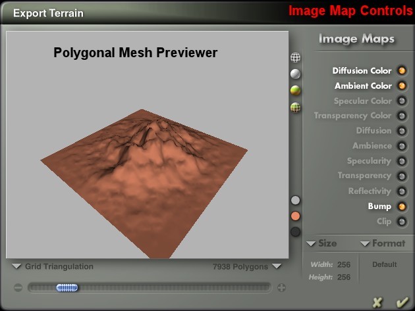
Task: Switch to the green textured sphere preview
Action: click(295, 90)
